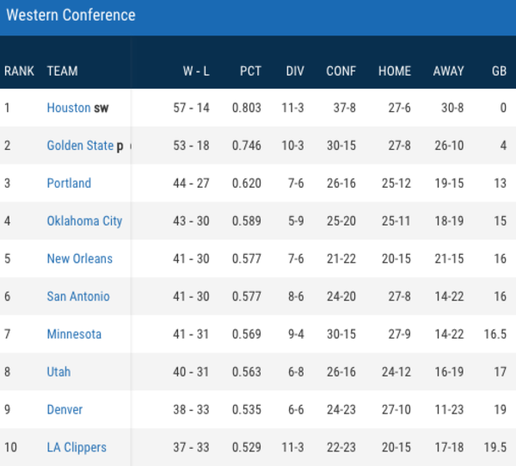Click the Portland team link

[69, 183]
